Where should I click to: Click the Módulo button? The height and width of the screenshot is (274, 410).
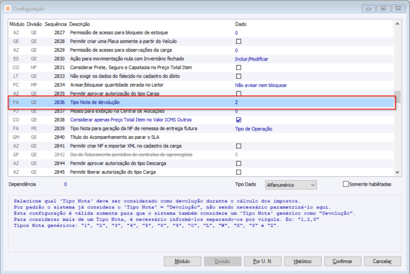(x=182, y=261)
